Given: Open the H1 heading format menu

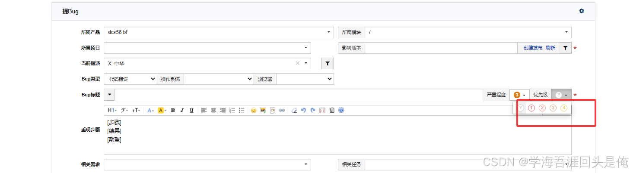Looking at the screenshot, I should [x=112, y=111].
